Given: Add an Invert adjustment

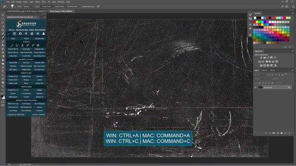Looking at the screenshot, I should click(x=261, y=65).
